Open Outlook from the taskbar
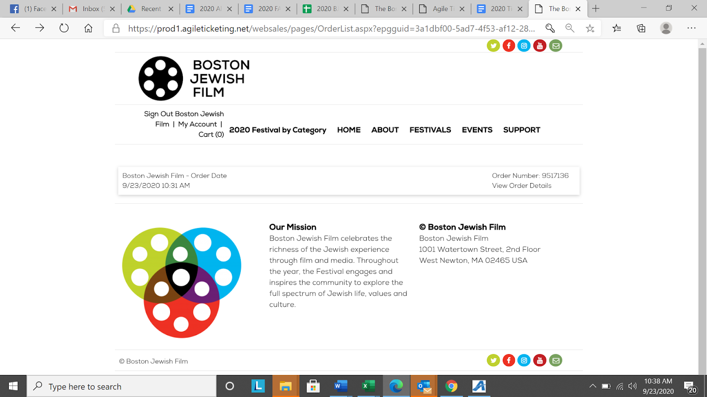Screen dimensions: 707x397 coord(424,386)
